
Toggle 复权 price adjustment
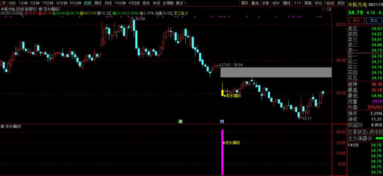(x=245, y=3)
